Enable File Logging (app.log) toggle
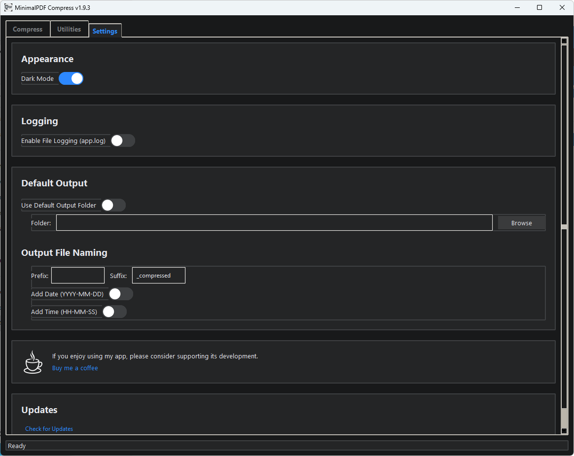Viewport: 574px width, 456px height. click(x=122, y=141)
